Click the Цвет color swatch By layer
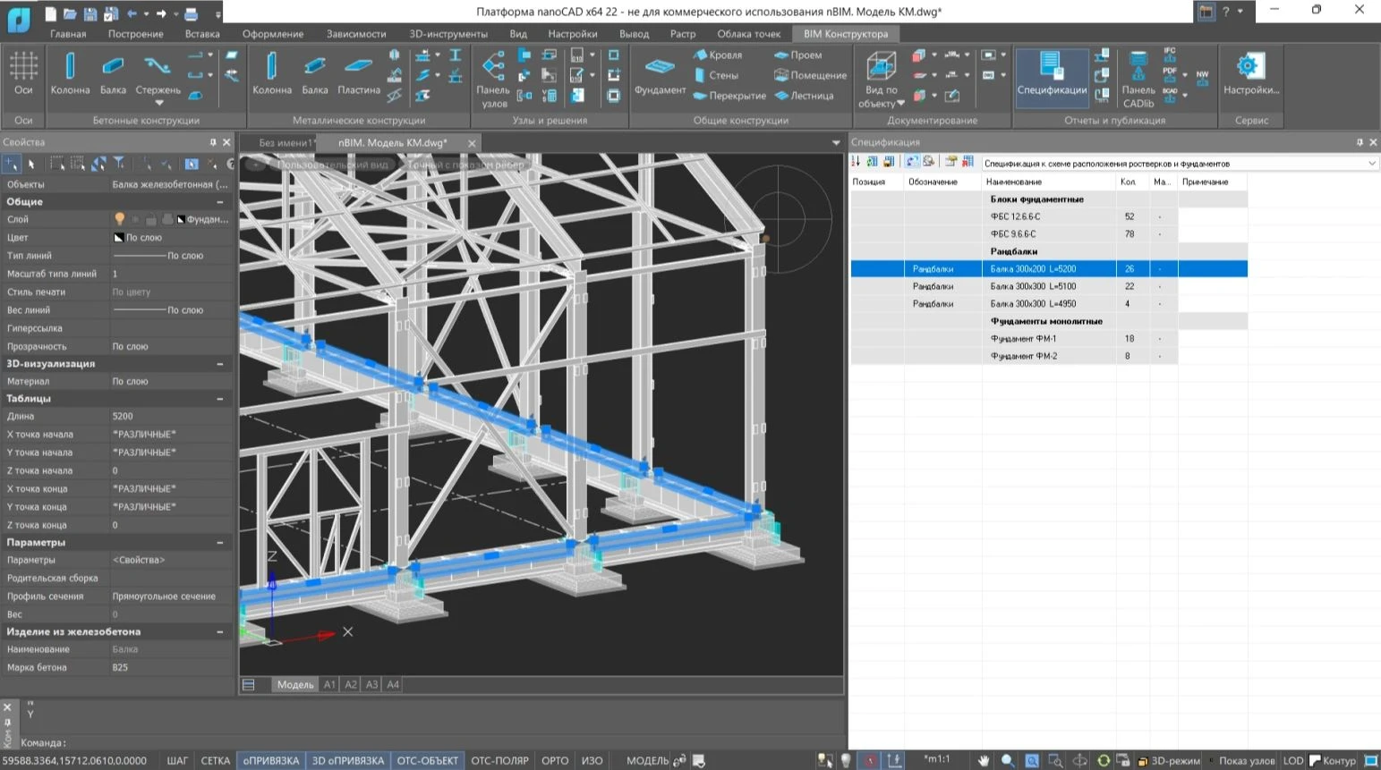The image size is (1381, 770). click(119, 238)
